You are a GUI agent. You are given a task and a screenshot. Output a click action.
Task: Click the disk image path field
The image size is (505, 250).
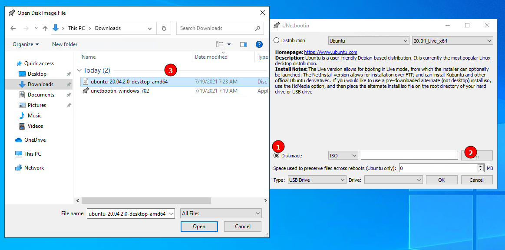pos(409,156)
